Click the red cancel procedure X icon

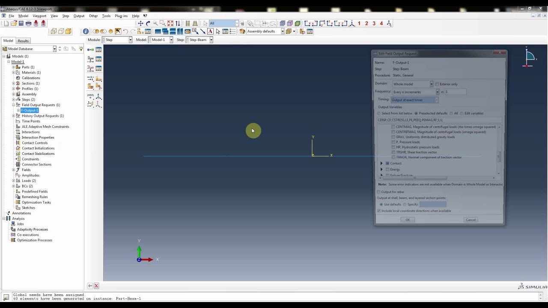(x=96, y=286)
